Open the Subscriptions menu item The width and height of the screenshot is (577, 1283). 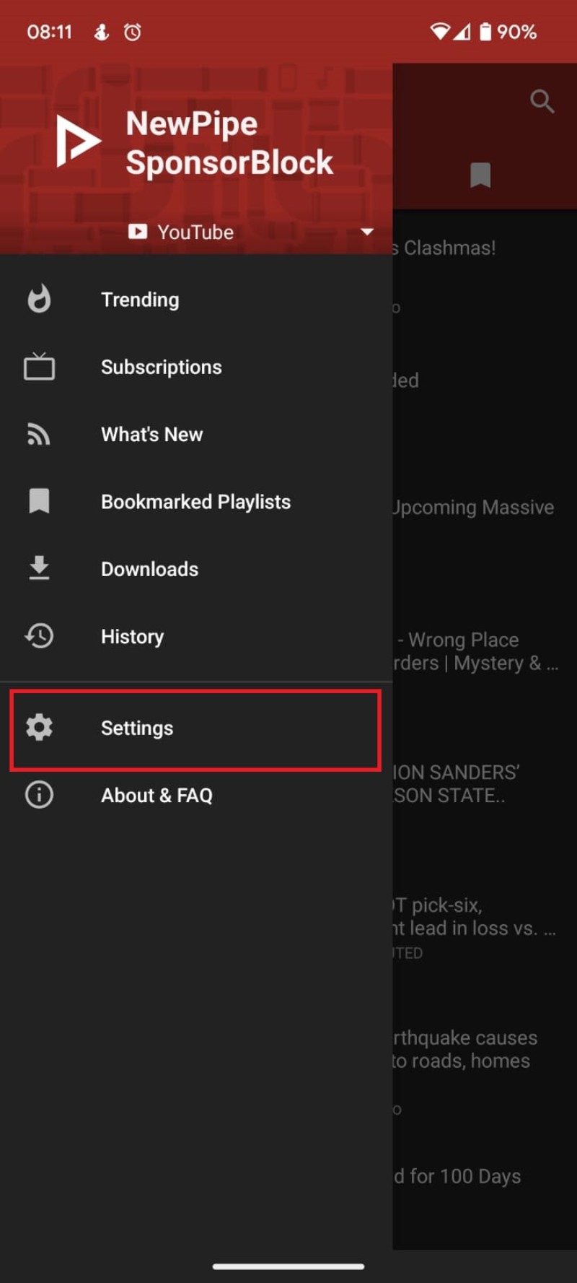(x=161, y=367)
